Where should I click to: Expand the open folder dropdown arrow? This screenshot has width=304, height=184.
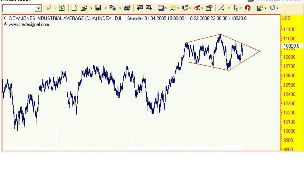click(91, 8)
